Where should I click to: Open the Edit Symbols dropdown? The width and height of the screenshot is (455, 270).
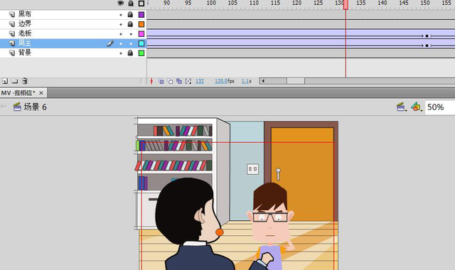click(x=417, y=107)
